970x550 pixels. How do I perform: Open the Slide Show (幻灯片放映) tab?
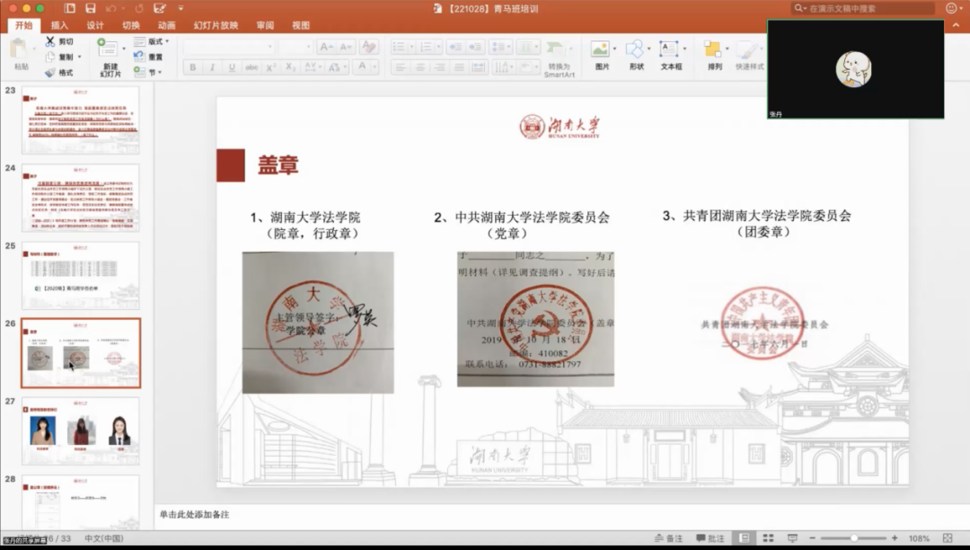point(216,25)
